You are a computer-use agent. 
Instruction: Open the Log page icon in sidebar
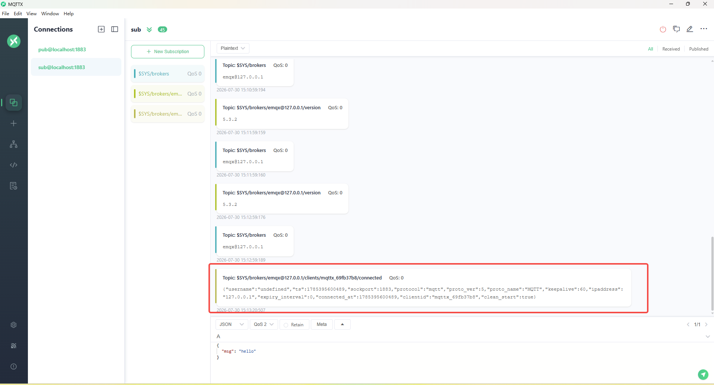point(14,186)
